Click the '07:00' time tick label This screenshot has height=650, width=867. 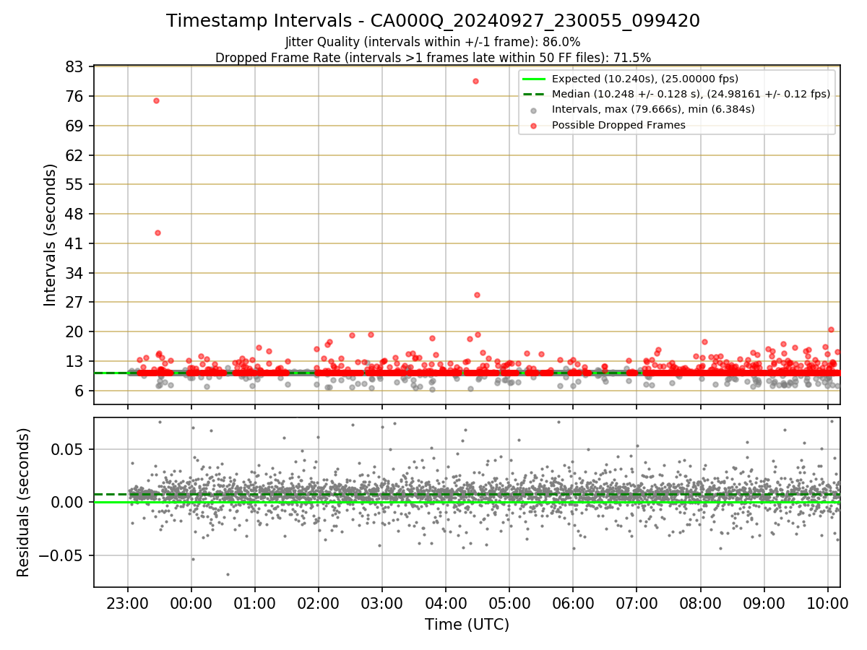pos(637,602)
